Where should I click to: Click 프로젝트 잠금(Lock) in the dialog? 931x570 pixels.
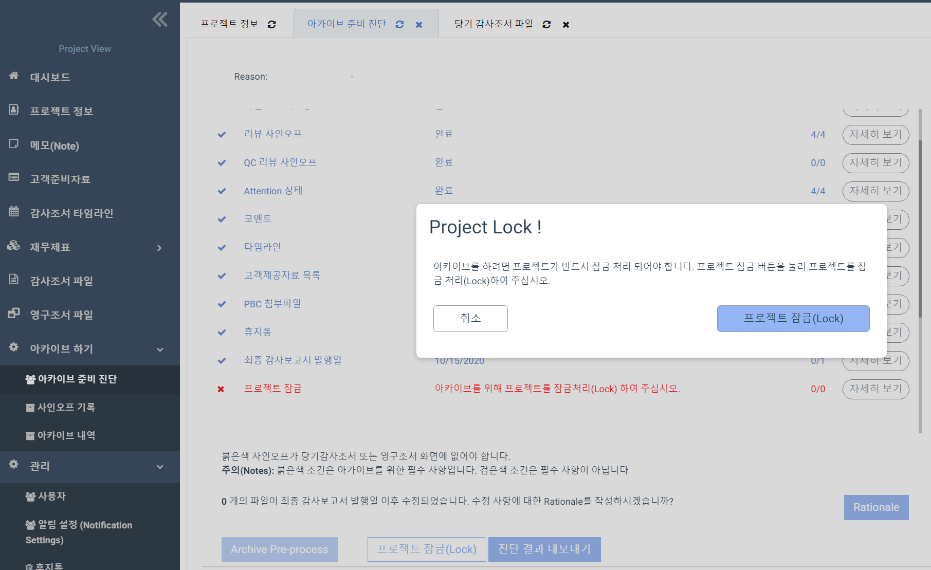pyautogui.click(x=793, y=319)
